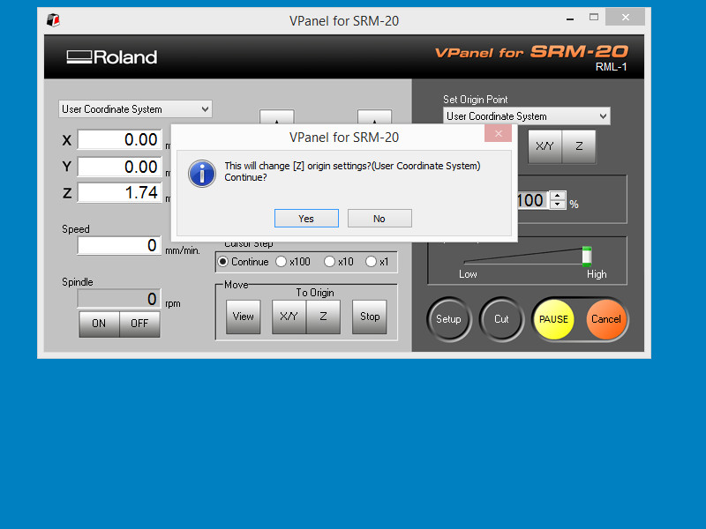Click the Speed value field
706x529 pixels.
119,246
